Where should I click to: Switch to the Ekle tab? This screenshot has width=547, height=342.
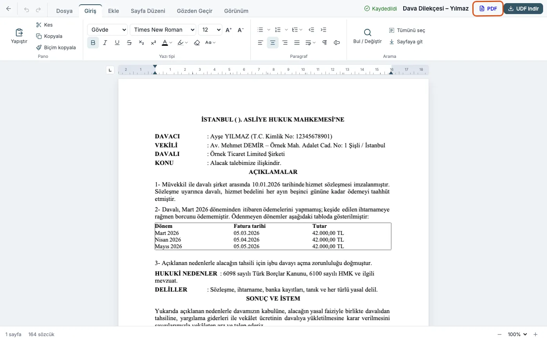(x=114, y=11)
